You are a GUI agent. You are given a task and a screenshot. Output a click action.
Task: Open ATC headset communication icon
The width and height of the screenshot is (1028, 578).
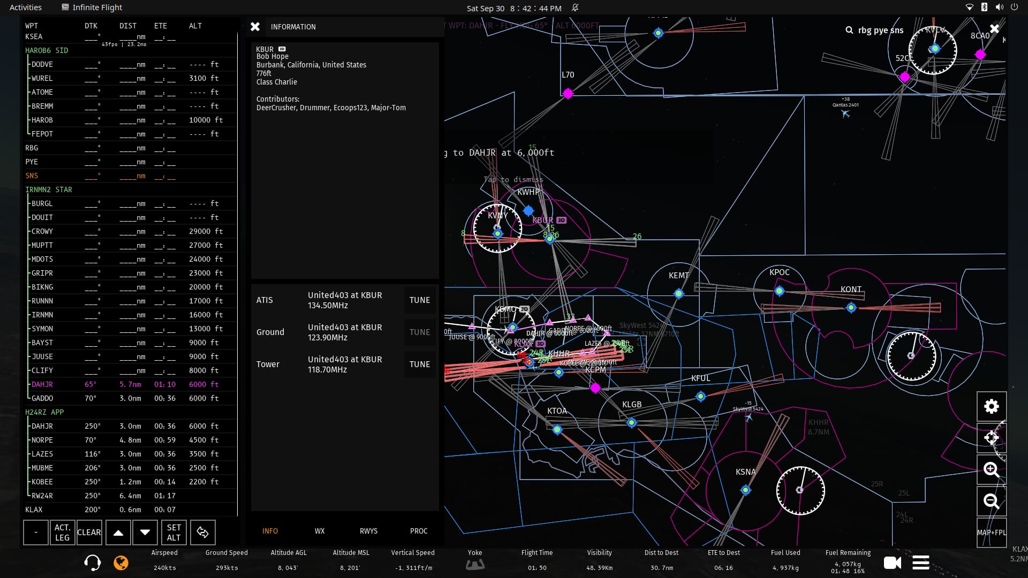pyautogui.click(x=92, y=562)
